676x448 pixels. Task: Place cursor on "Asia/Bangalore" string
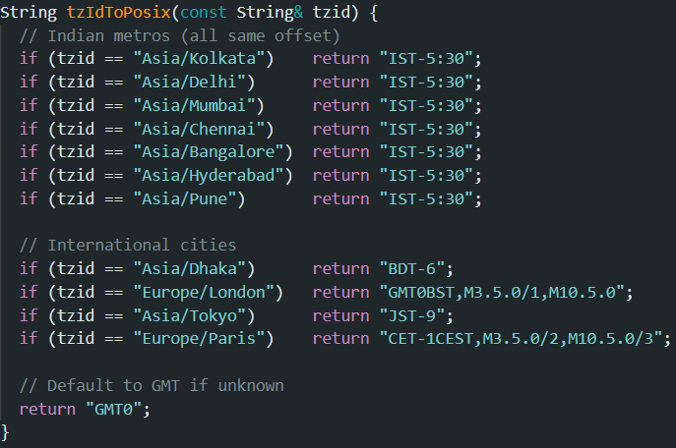[x=214, y=152]
